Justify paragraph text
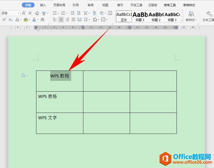The image size is (214, 168). [x=74, y=19]
